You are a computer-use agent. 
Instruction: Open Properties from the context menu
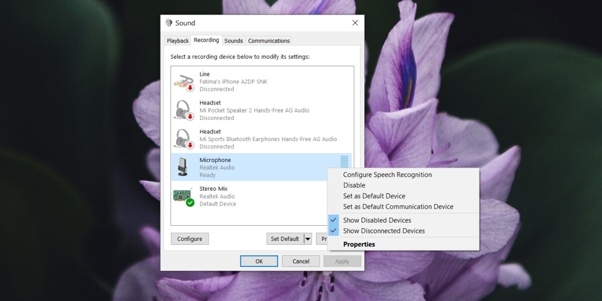point(359,244)
